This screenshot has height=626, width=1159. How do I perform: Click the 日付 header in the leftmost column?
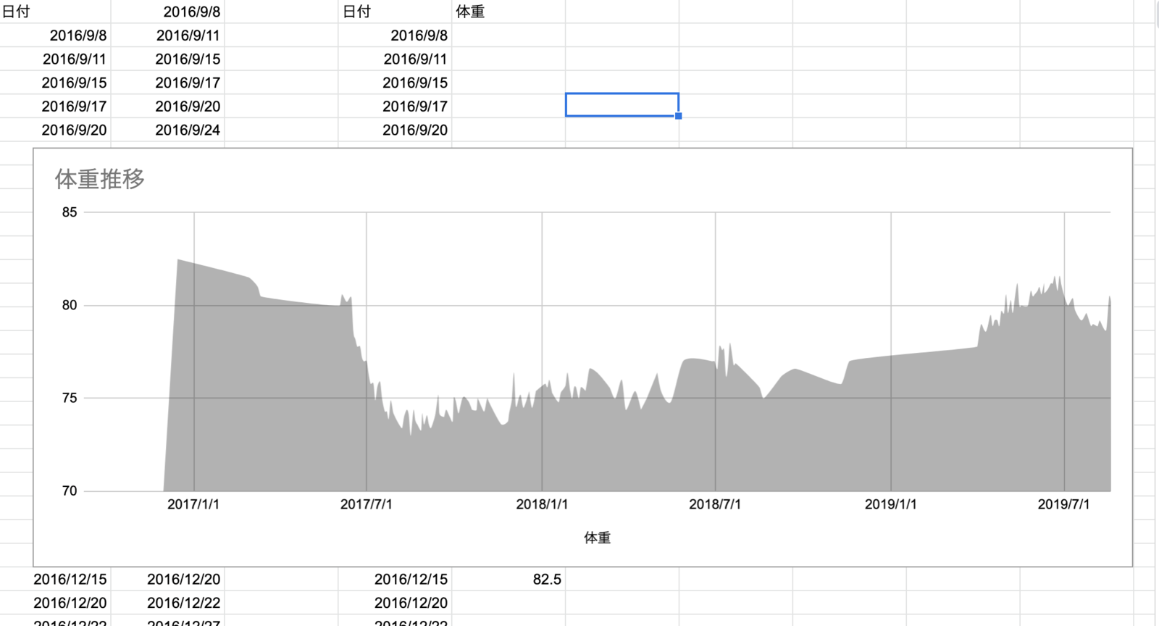click(55, 12)
